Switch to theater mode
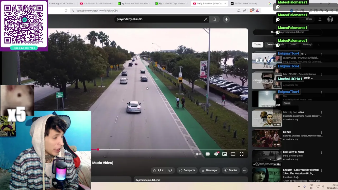Screen dimensions: 338x190 [233, 154]
